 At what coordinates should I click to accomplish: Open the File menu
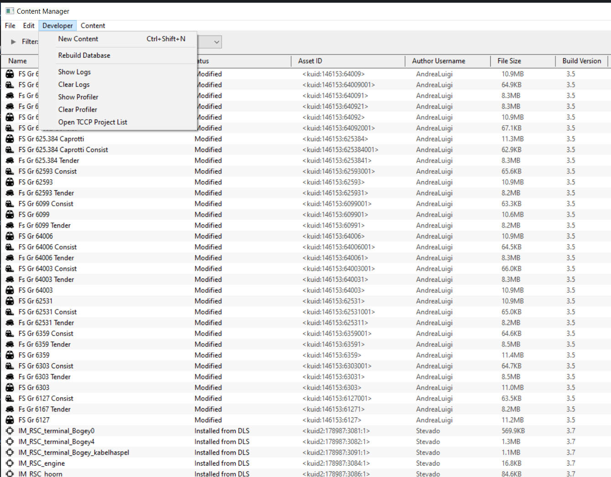[x=10, y=26]
